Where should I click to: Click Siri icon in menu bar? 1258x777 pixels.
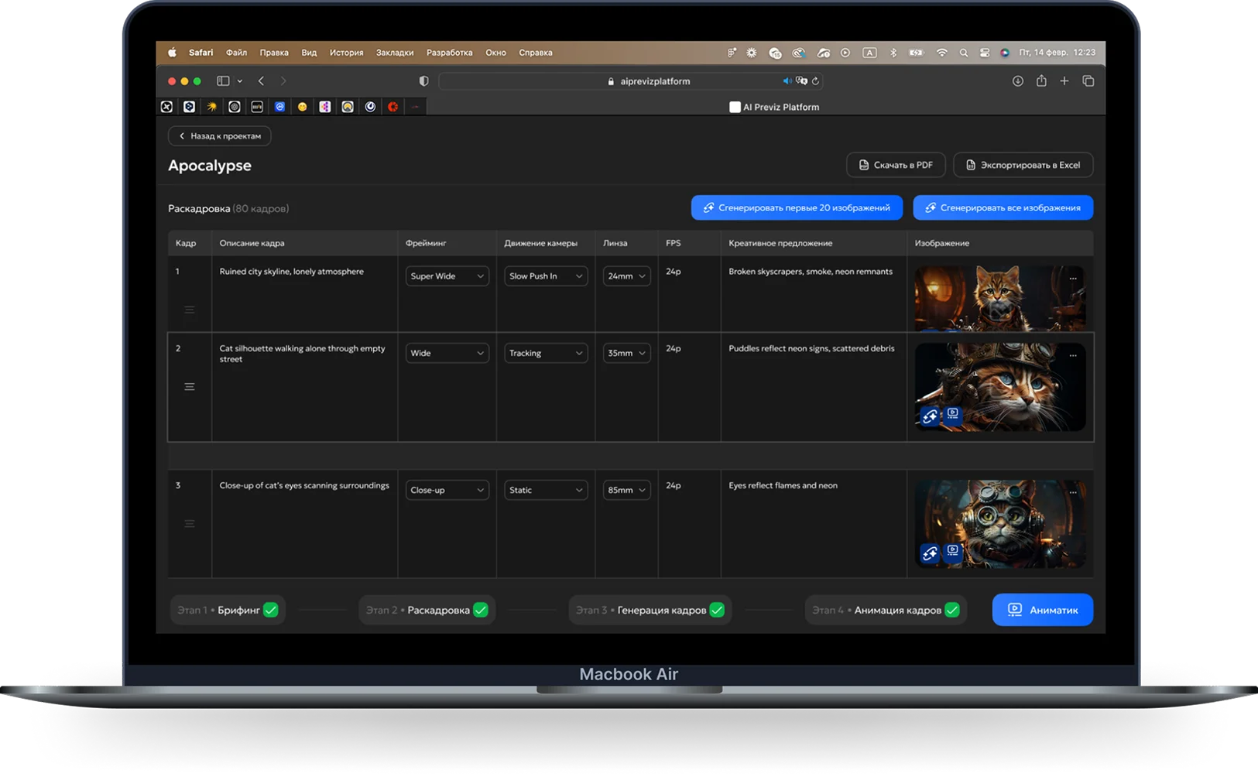tap(1005, 53)
